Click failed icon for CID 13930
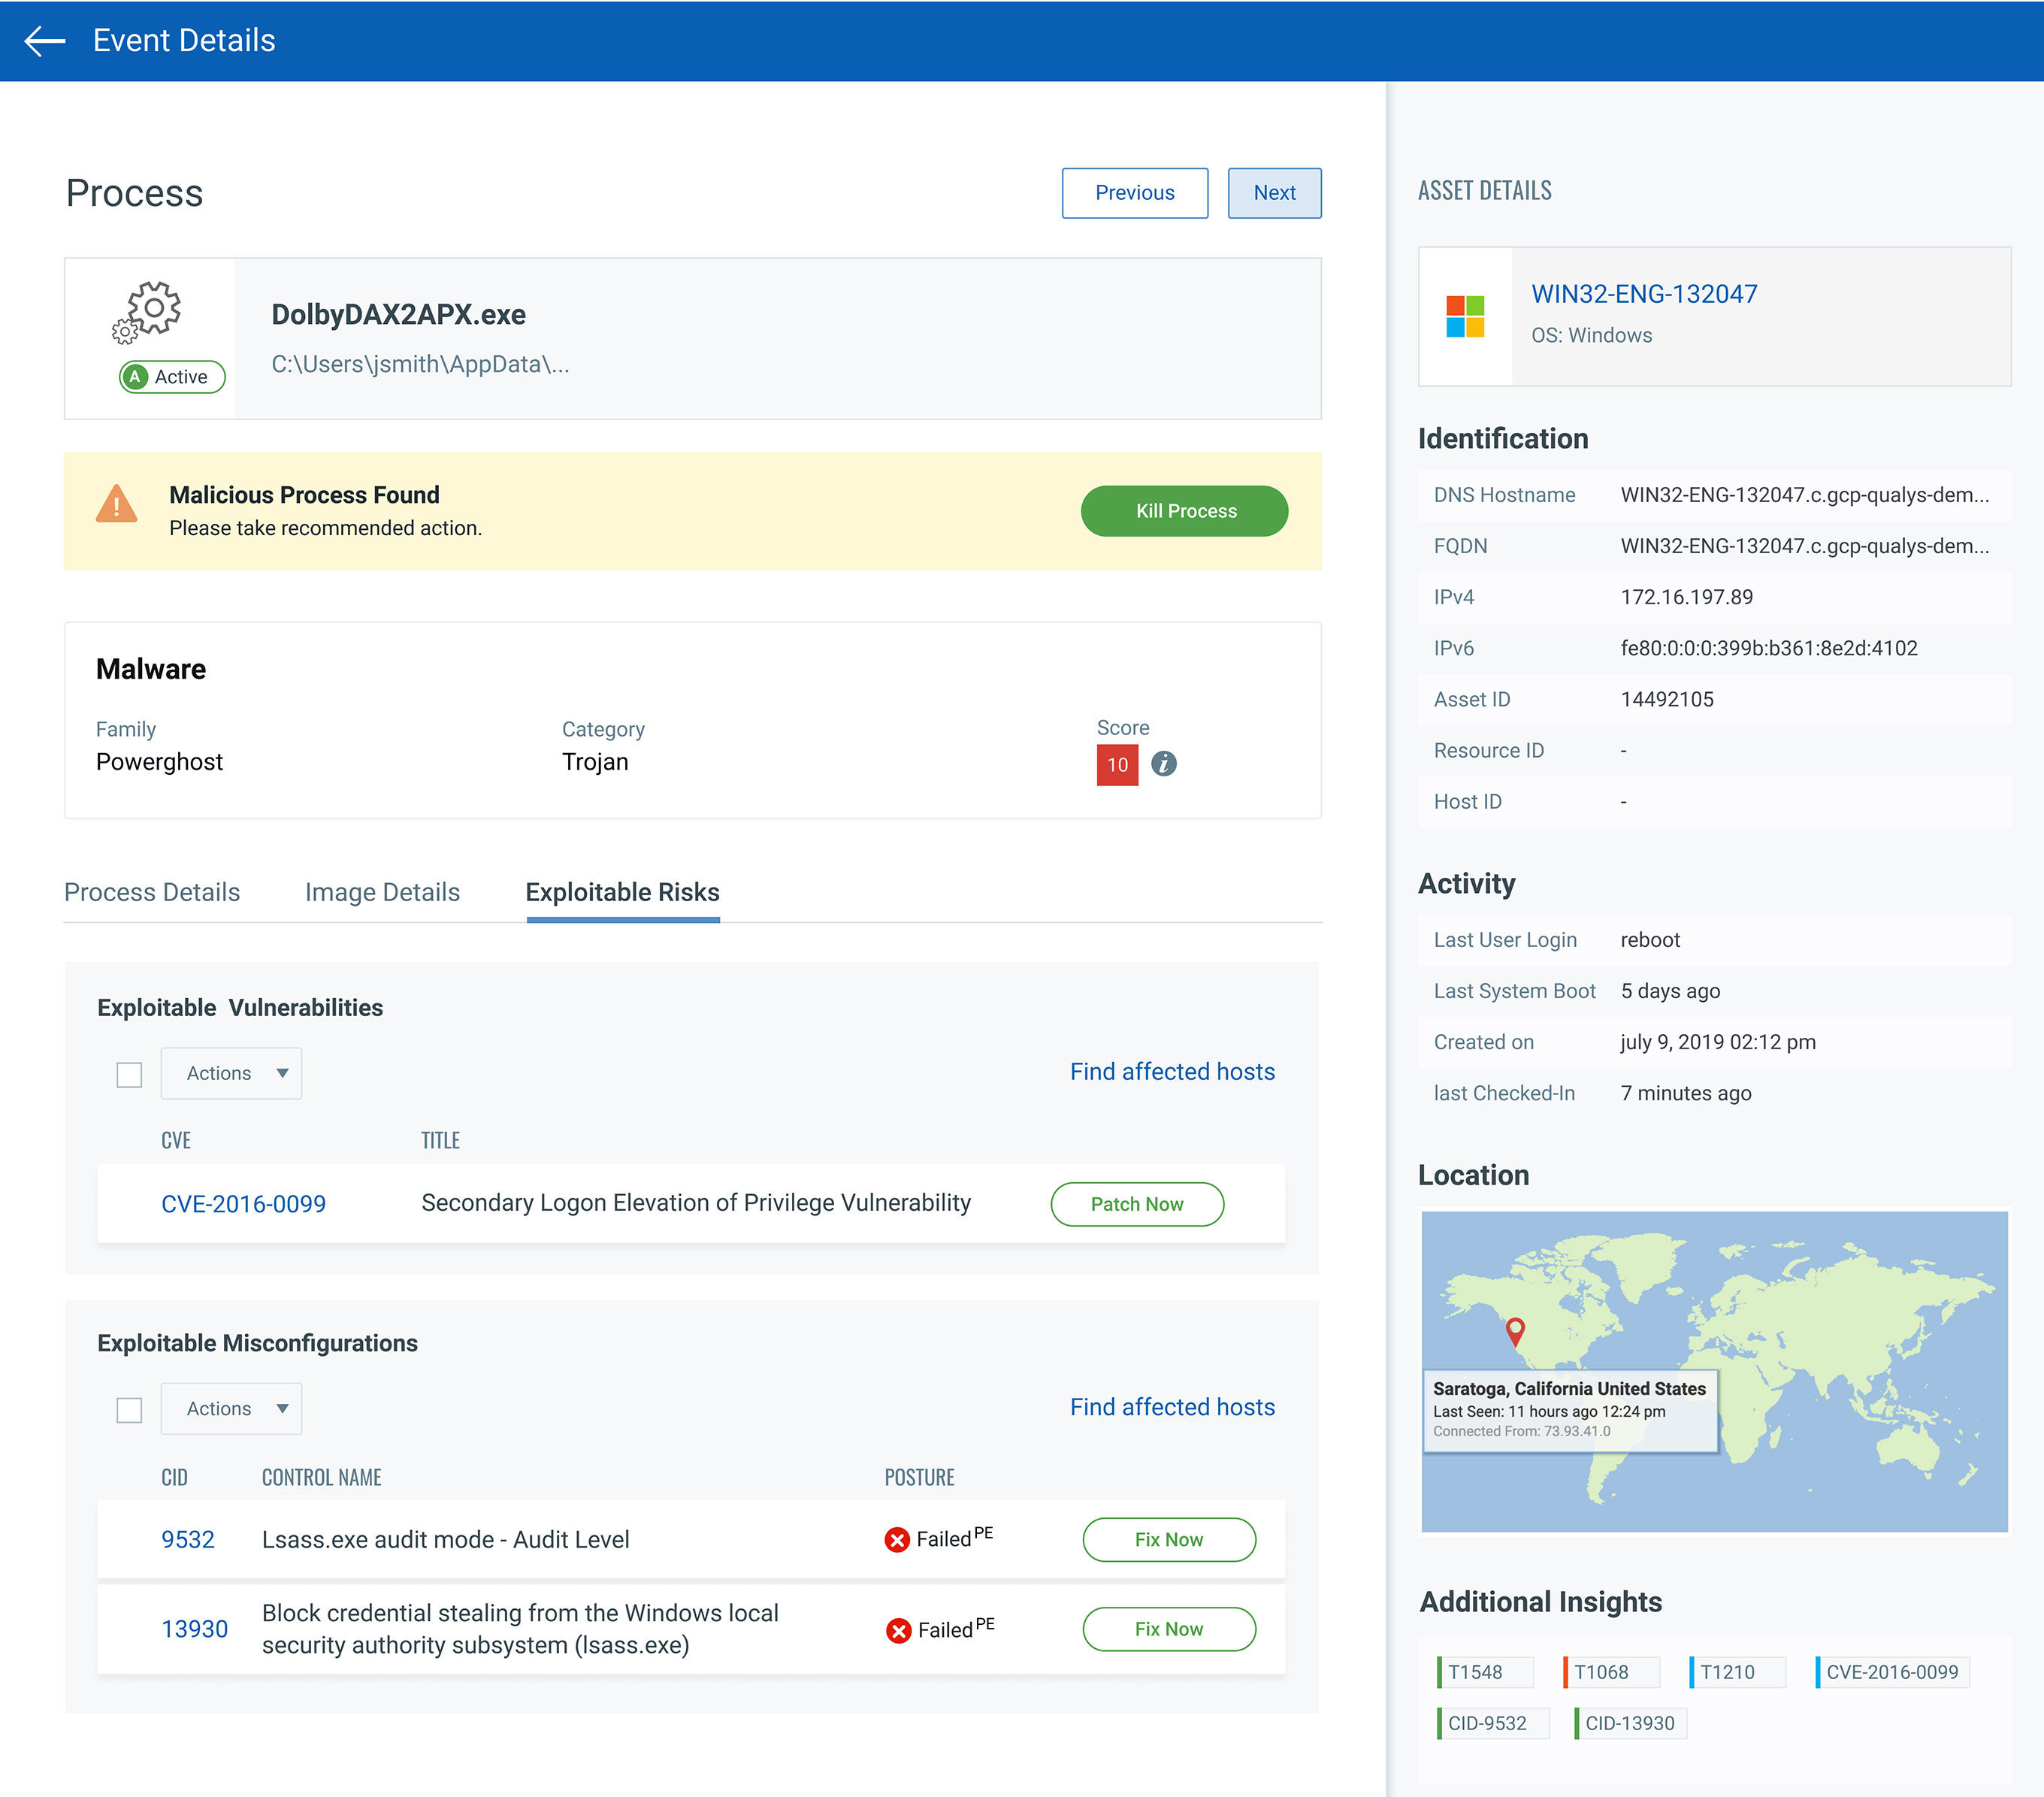This screenshot has width=2044, height=1797. click(x=898, y=1630)
